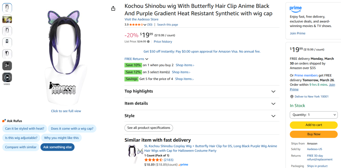Open the Quantity dropdown

(314, 115)
